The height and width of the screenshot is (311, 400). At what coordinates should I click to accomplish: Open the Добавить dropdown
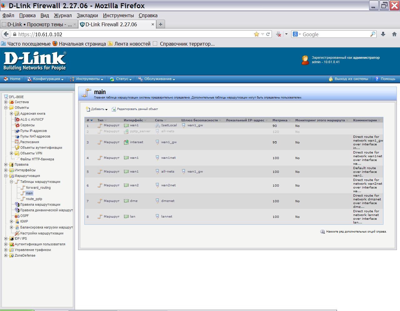(97, 109)
